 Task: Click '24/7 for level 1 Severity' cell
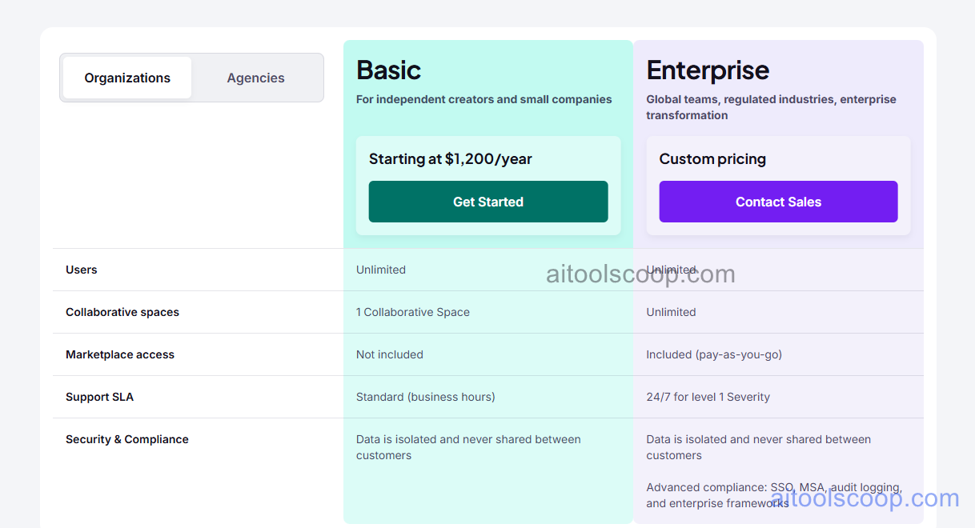pyautogui.click(x=708, y=397)
